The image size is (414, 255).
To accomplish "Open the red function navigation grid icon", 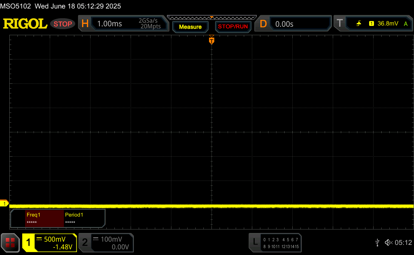I will [10, 242].
